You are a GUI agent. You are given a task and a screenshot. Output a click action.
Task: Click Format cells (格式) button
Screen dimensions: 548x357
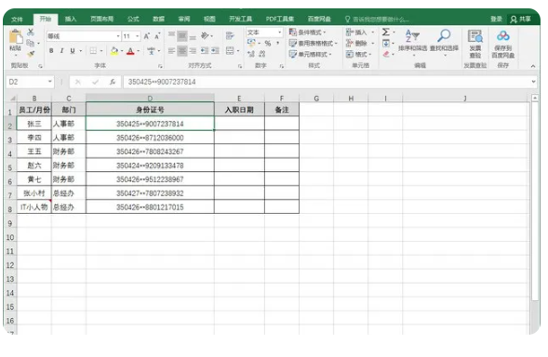358,54
